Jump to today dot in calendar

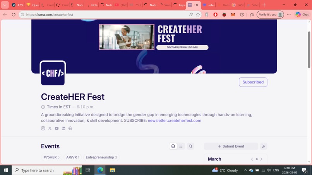(257, 159)
